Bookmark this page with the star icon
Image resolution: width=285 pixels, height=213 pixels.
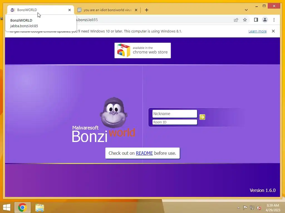(245, 20)
